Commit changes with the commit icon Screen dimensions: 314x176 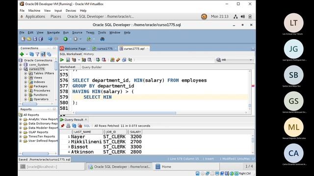click(98, 60)
